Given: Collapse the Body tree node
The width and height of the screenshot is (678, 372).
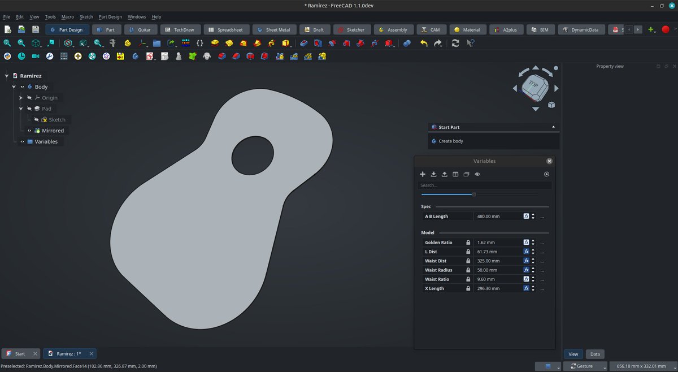Looking at the screenshot, I should tap(14, 87).
